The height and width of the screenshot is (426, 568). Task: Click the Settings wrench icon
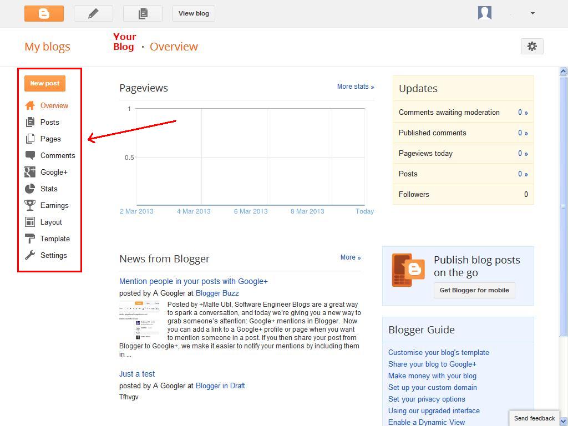[x=30, y=255]
